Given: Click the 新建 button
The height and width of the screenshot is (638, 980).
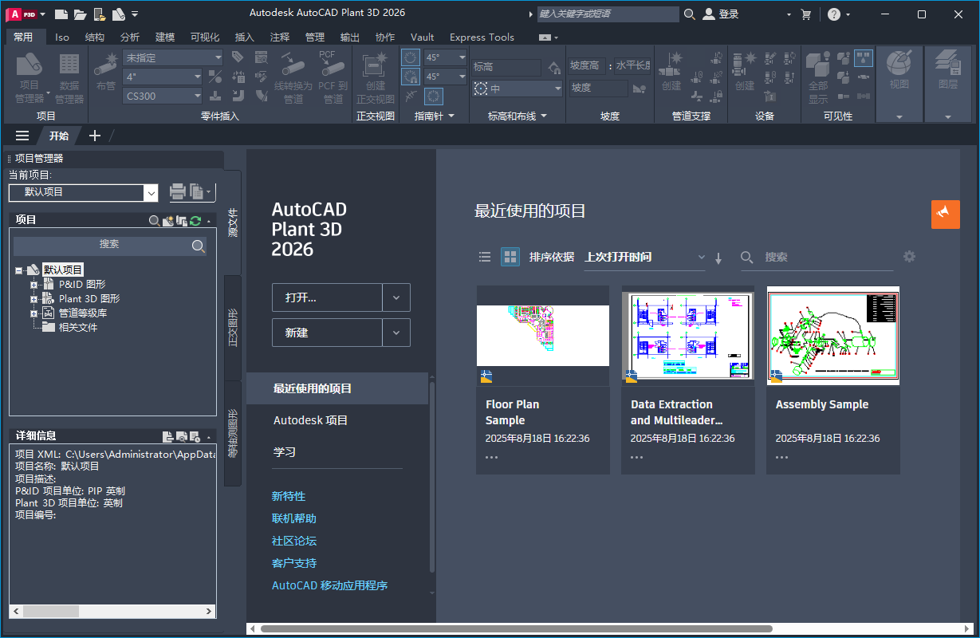Looking at the screenshot, I should click(328, 333).
